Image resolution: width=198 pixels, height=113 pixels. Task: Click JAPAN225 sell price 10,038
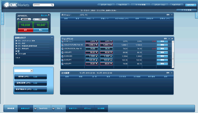click(26, 25)
